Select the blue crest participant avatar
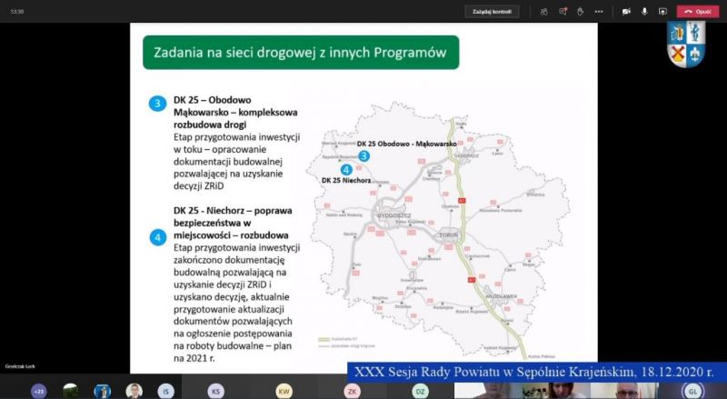The image size is (727, 399). pos(102,391)
